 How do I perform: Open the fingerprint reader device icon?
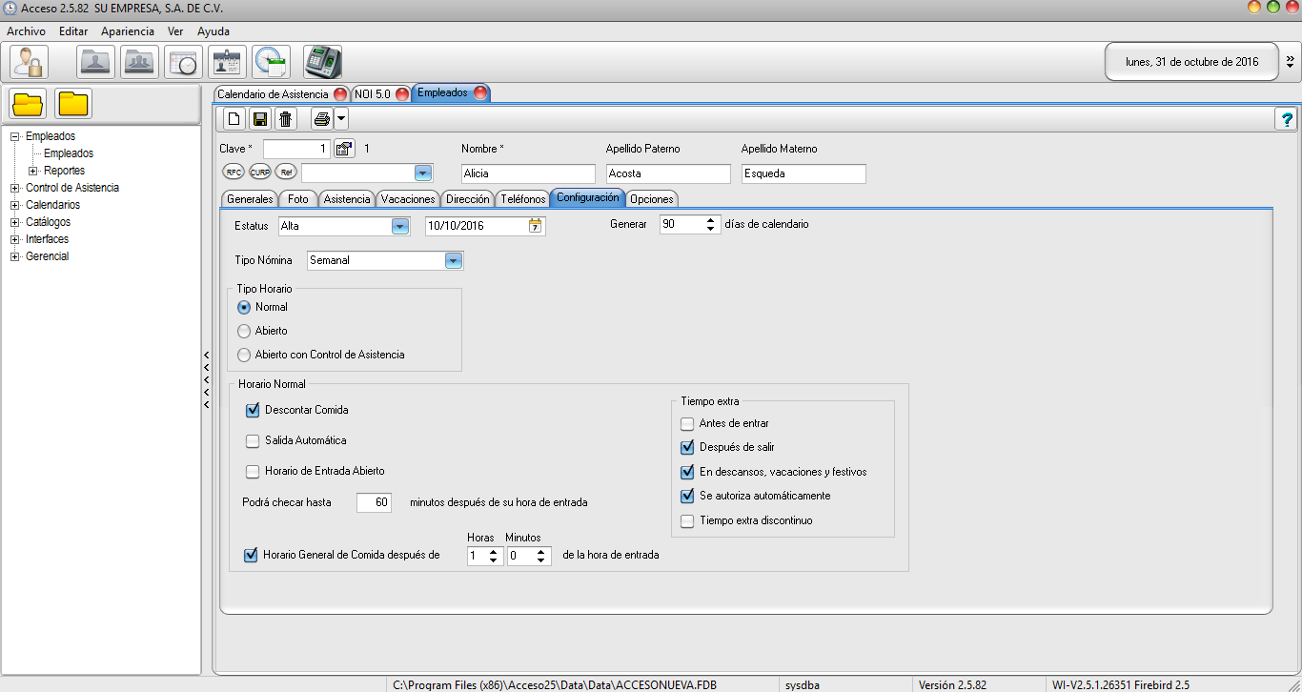pyautogui.click(x=323, y=62)
